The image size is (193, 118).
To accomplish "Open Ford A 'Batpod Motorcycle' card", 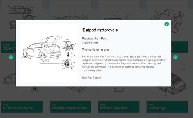I will (x=22, y=107).
